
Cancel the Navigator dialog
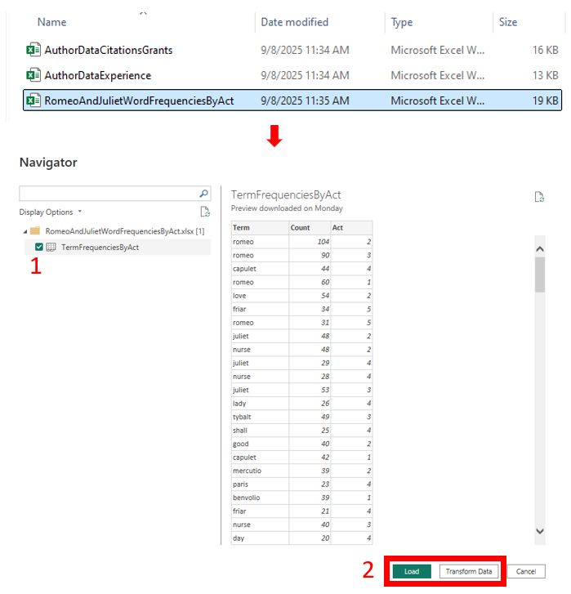tap(526, 571)
